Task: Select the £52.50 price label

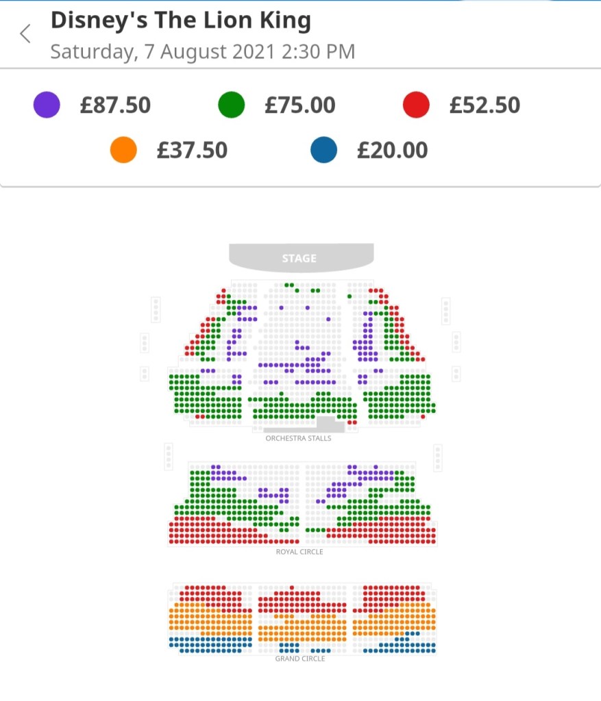Action: click(x=485, y=105)
